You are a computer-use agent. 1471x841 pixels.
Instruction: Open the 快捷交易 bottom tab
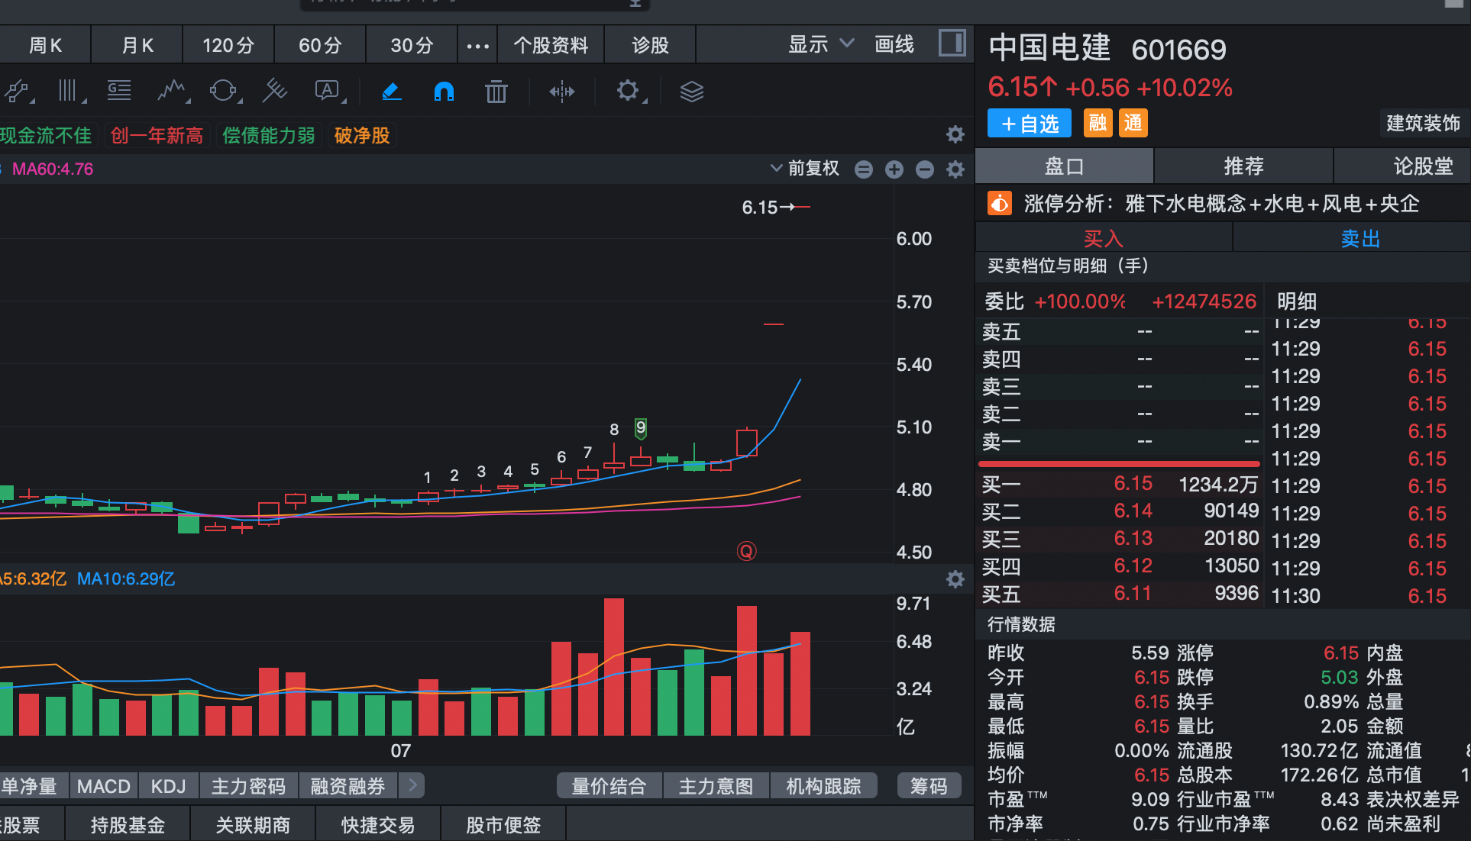tap(378, 825)
